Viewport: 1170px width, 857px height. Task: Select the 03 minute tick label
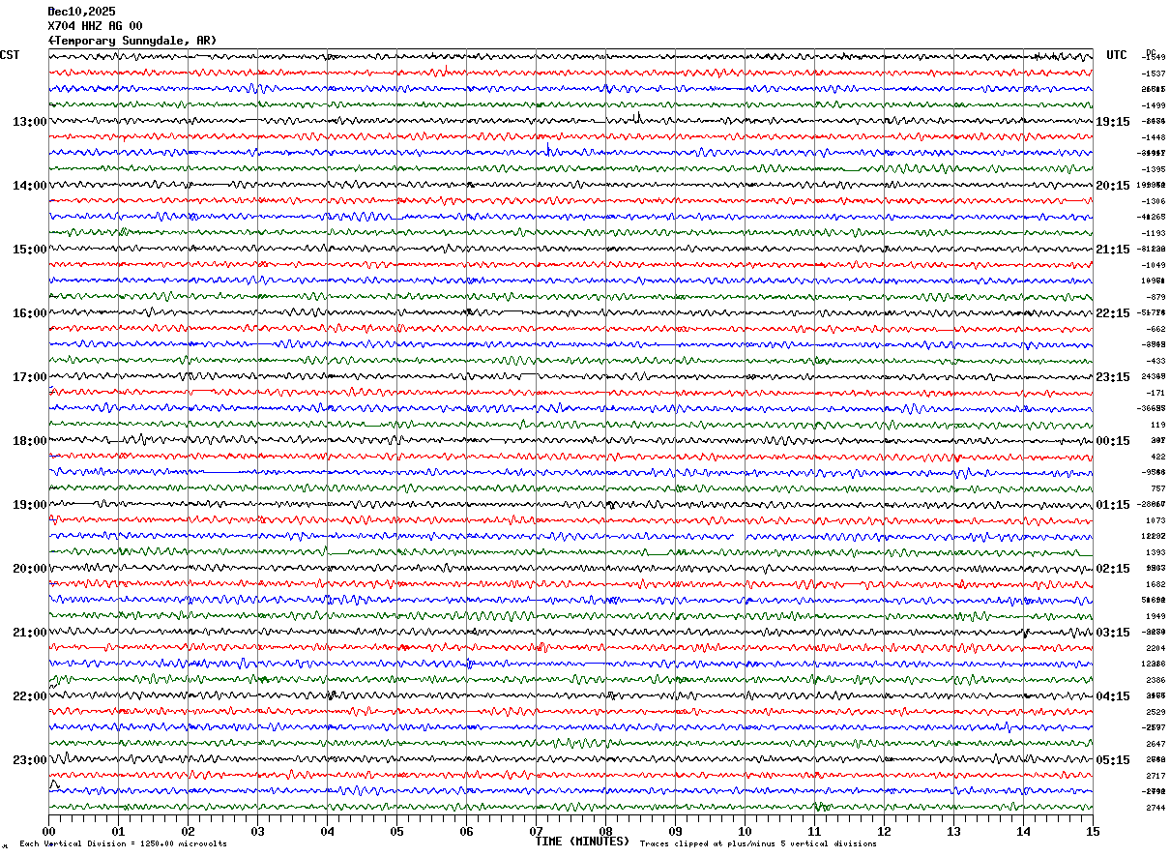(257, 832)
